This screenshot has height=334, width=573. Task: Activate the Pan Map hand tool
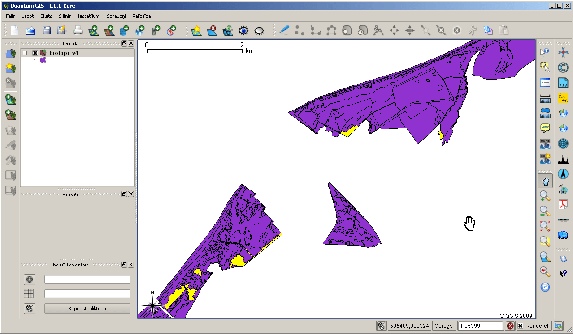545,181
